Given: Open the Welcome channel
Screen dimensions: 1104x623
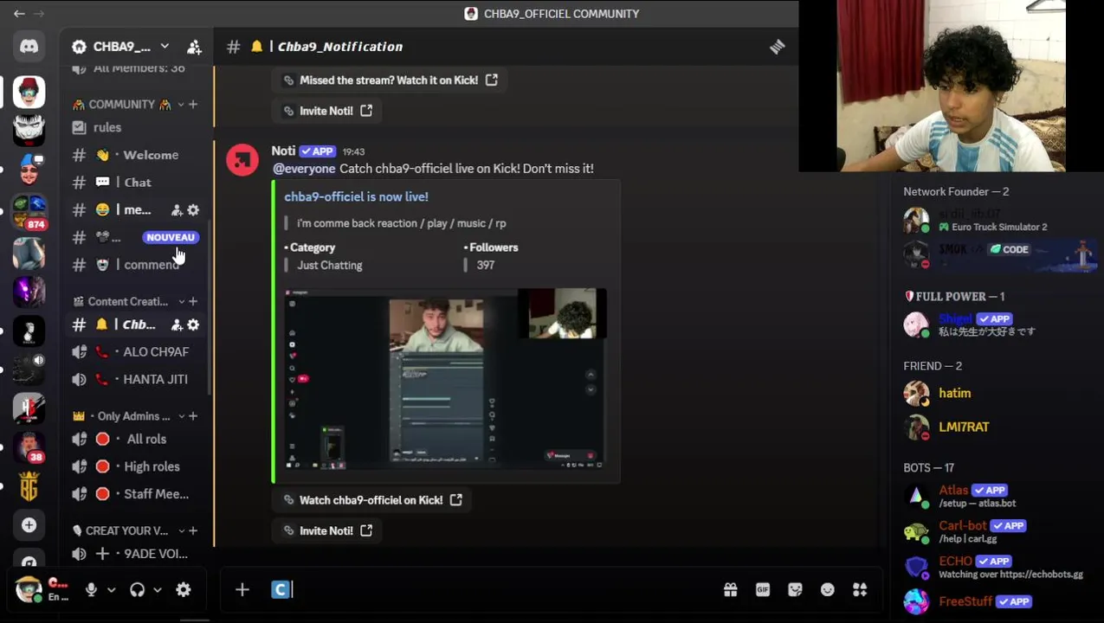Looking at the screenshot, I should point(136,155).
